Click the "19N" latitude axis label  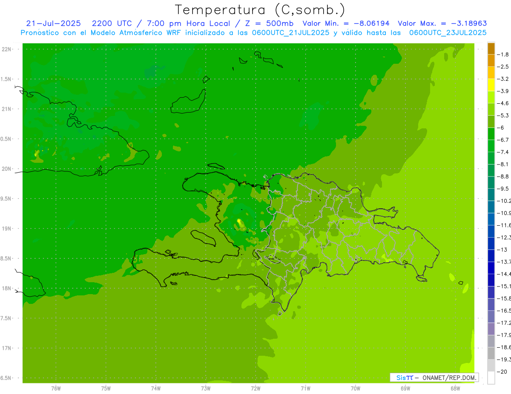point(6,228)
